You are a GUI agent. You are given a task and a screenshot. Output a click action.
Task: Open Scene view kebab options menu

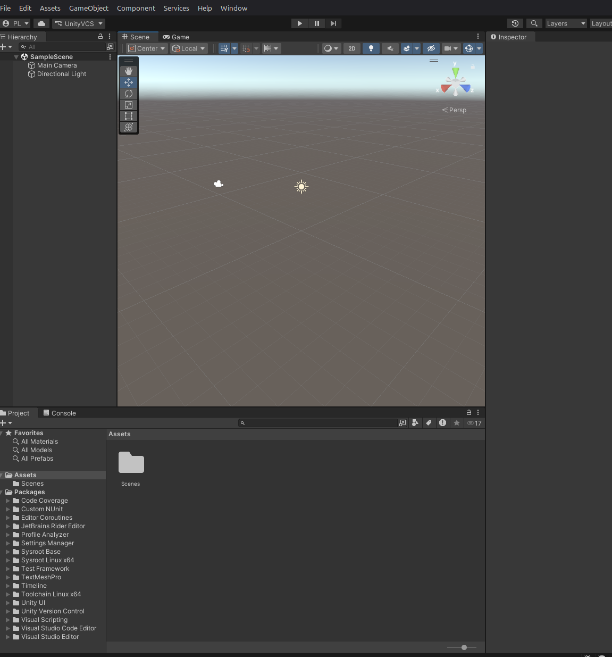(478, 37)
